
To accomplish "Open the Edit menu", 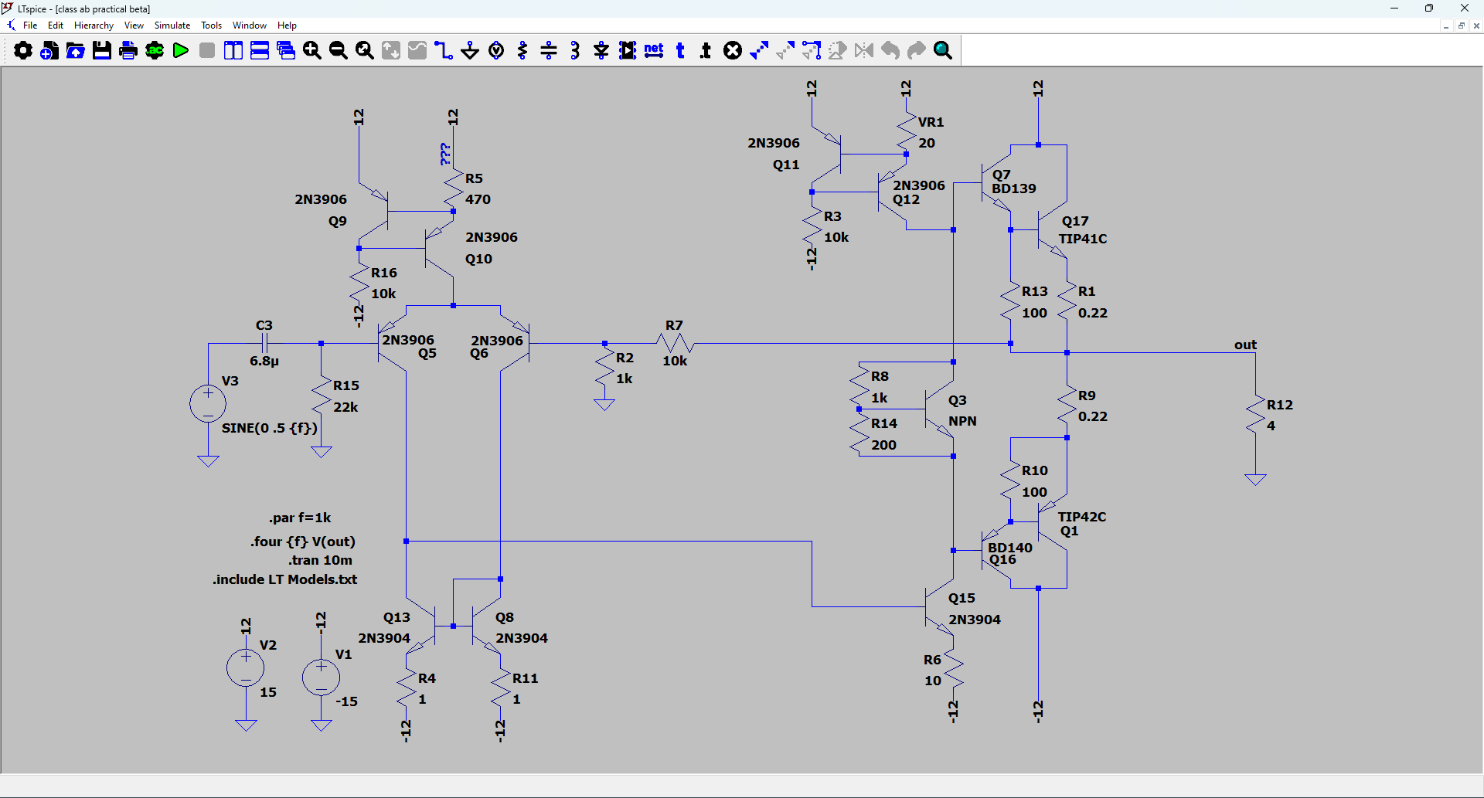I will pyautogui.click(x=56, y=25).
